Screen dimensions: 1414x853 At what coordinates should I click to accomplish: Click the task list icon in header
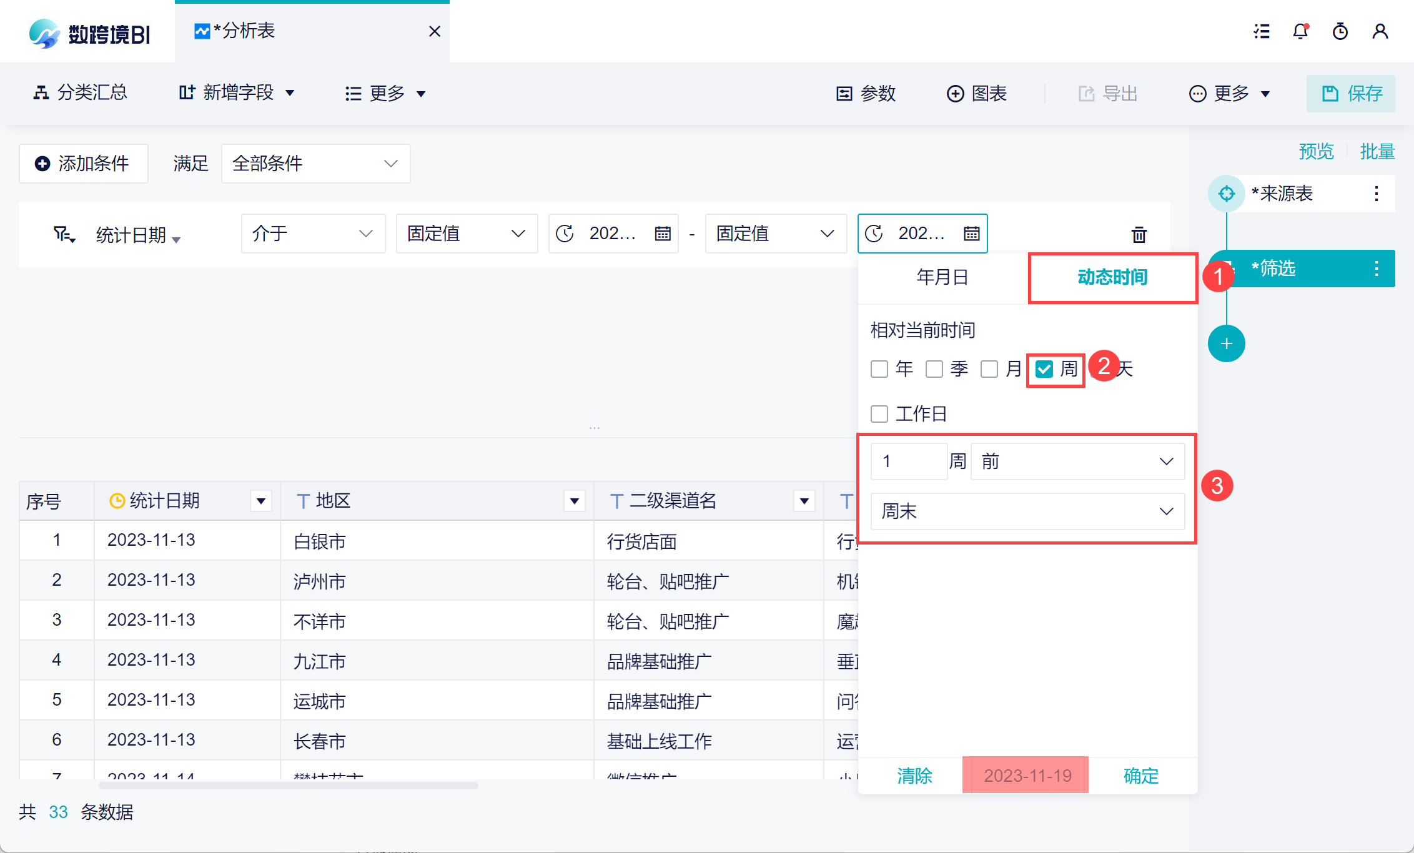(x=1262, y=31)
